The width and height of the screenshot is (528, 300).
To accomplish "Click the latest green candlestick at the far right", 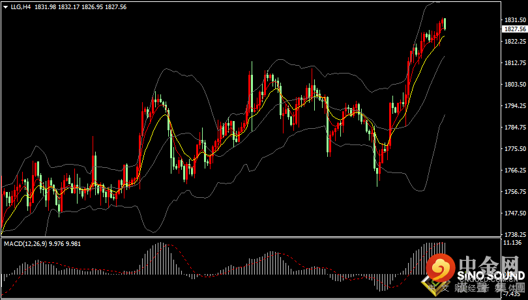I will [445, 24].
